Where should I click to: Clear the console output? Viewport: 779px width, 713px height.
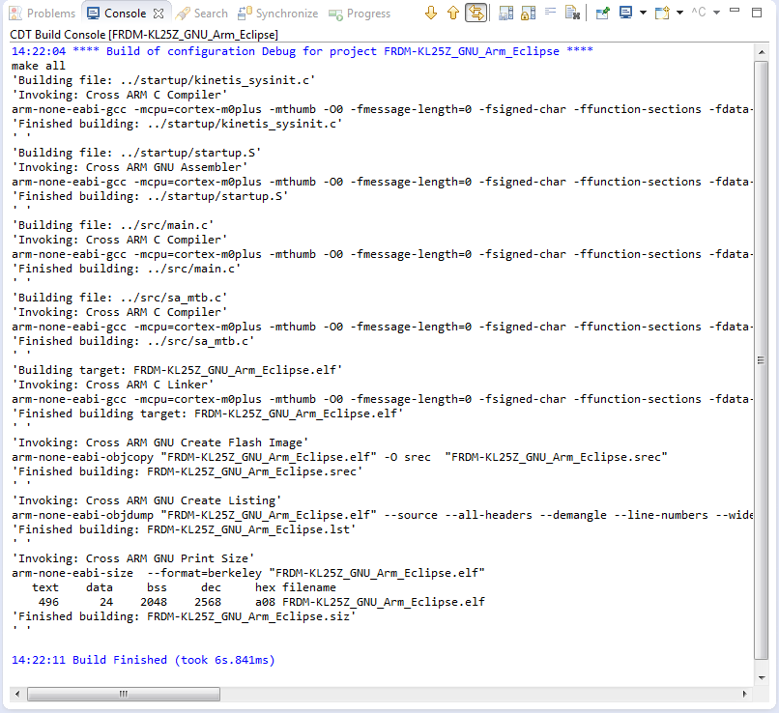point(572,13)
